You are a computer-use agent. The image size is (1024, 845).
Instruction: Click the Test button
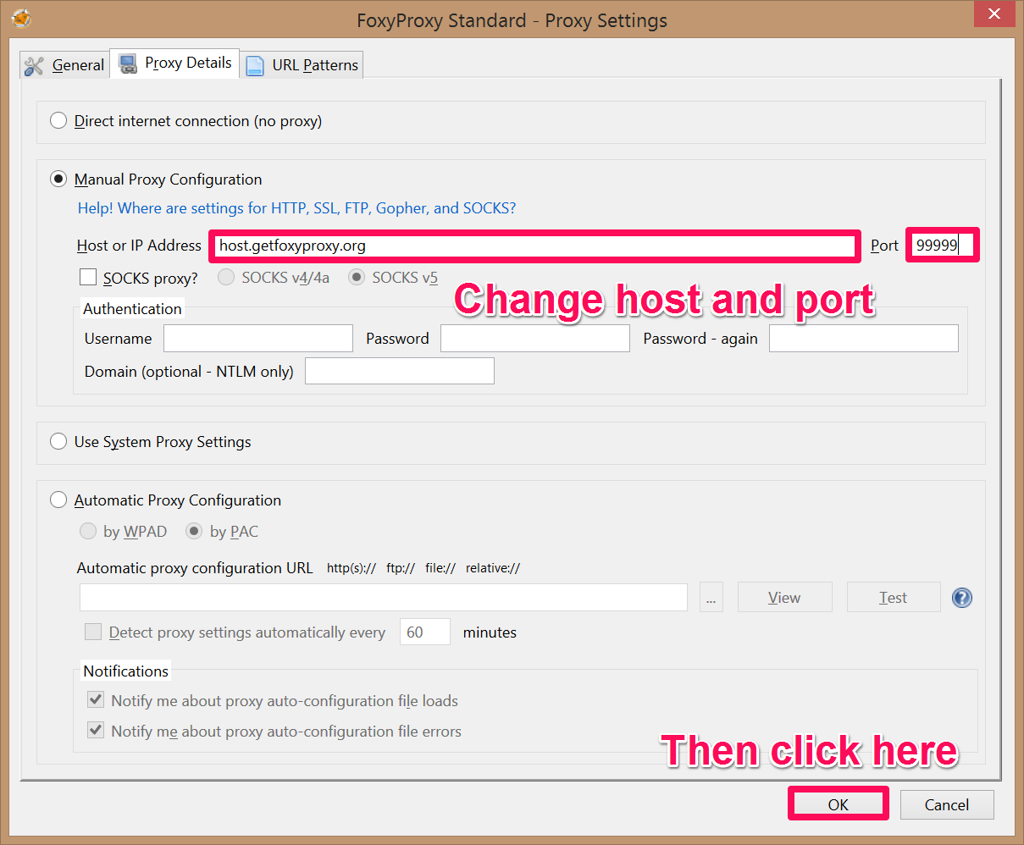(x=894, y=597)
